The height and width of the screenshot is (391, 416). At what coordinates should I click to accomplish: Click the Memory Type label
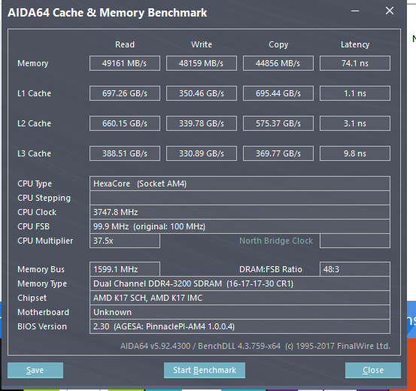(42, 283)
